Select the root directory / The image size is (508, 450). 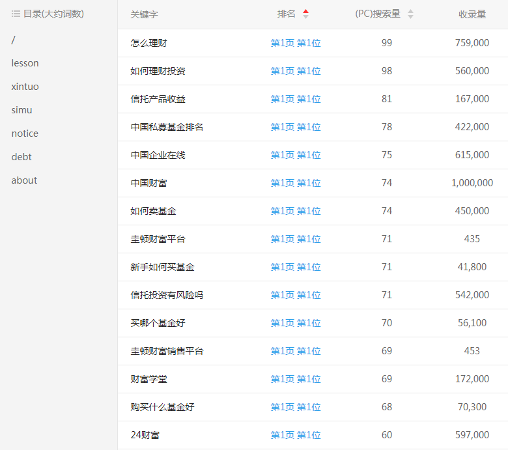[13, 40]
